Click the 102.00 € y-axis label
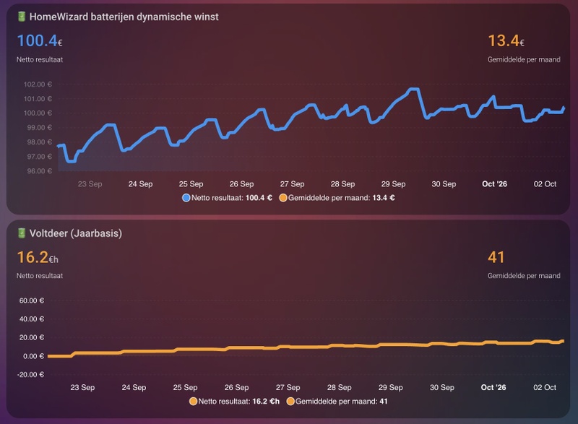Screen dimensions: 578x424 (x=38, y=85)
